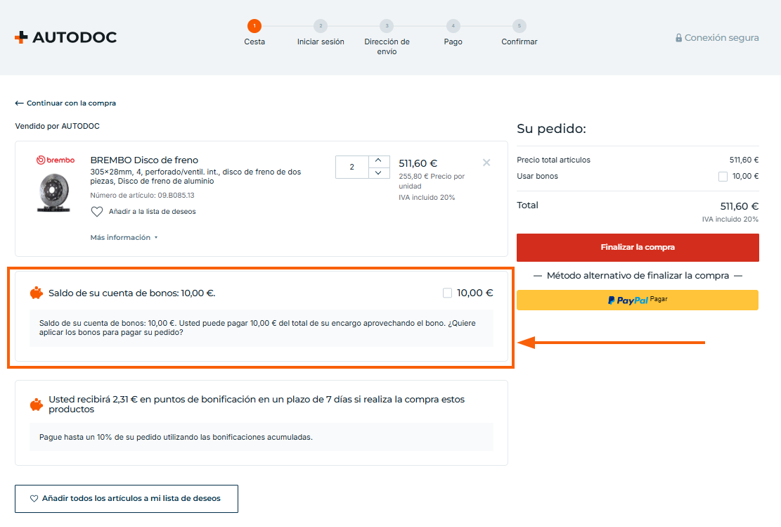Decrease quantity with the down arrow
The image size is (781, 527).
click(x=378, y=173)
